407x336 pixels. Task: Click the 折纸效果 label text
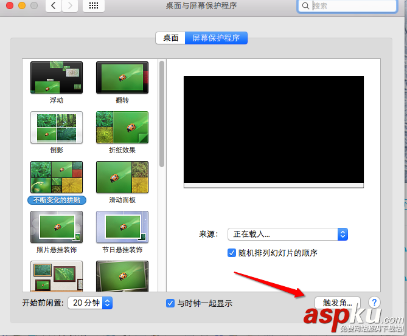coord(122,150)
